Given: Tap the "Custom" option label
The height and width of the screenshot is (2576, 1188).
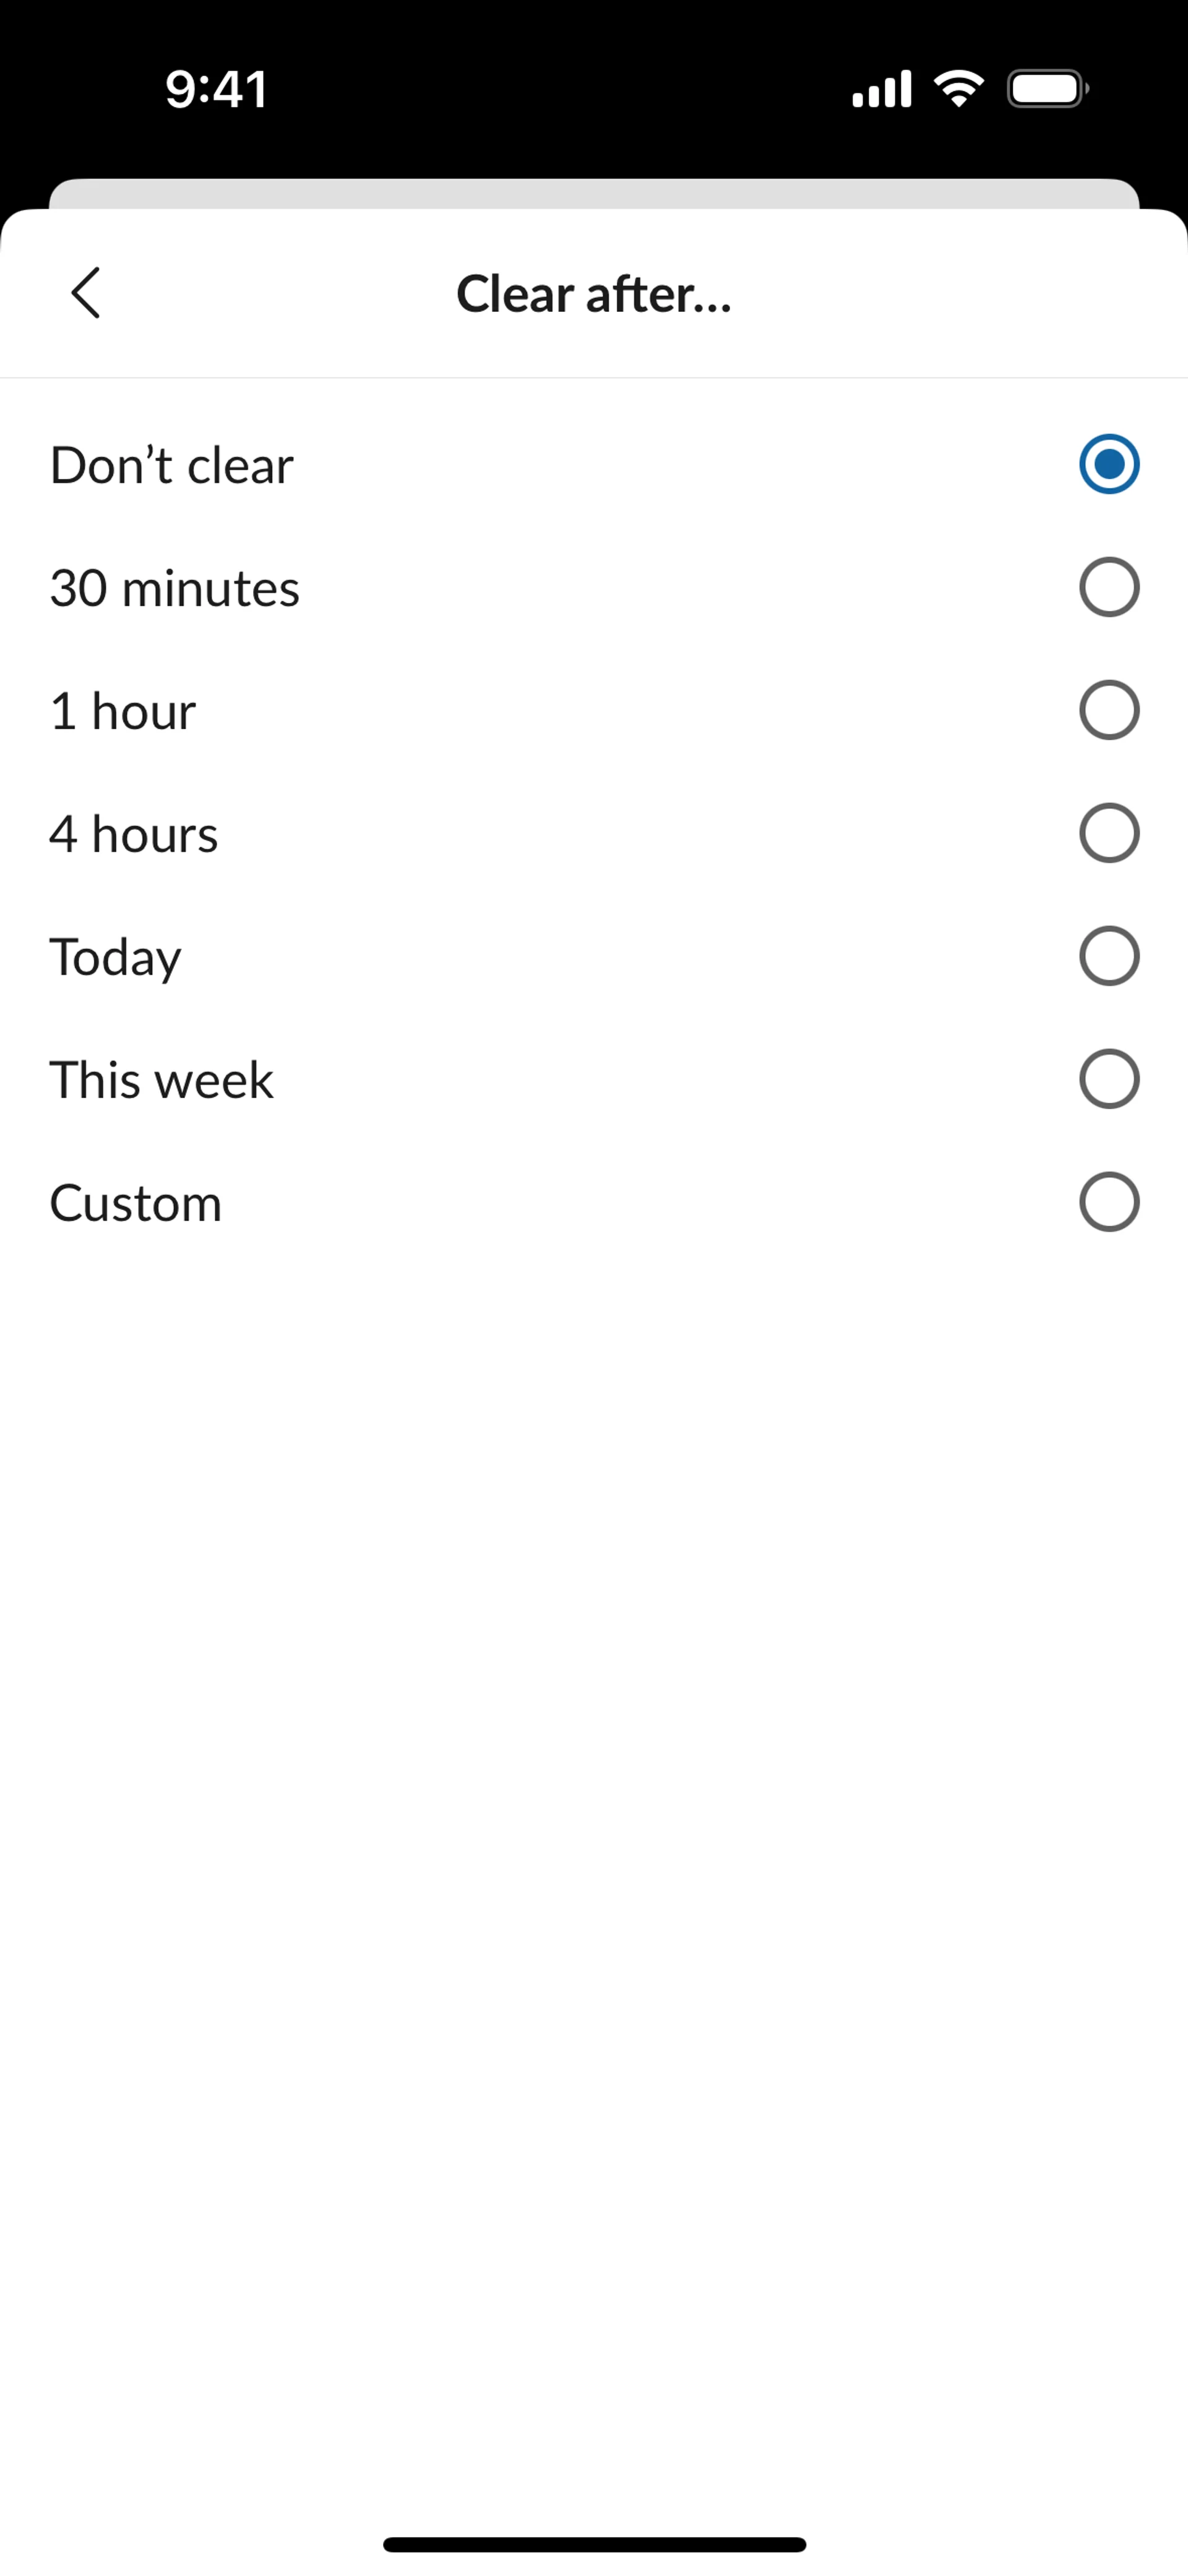Looking at the screenshot, I should (x=136, y=1203).
